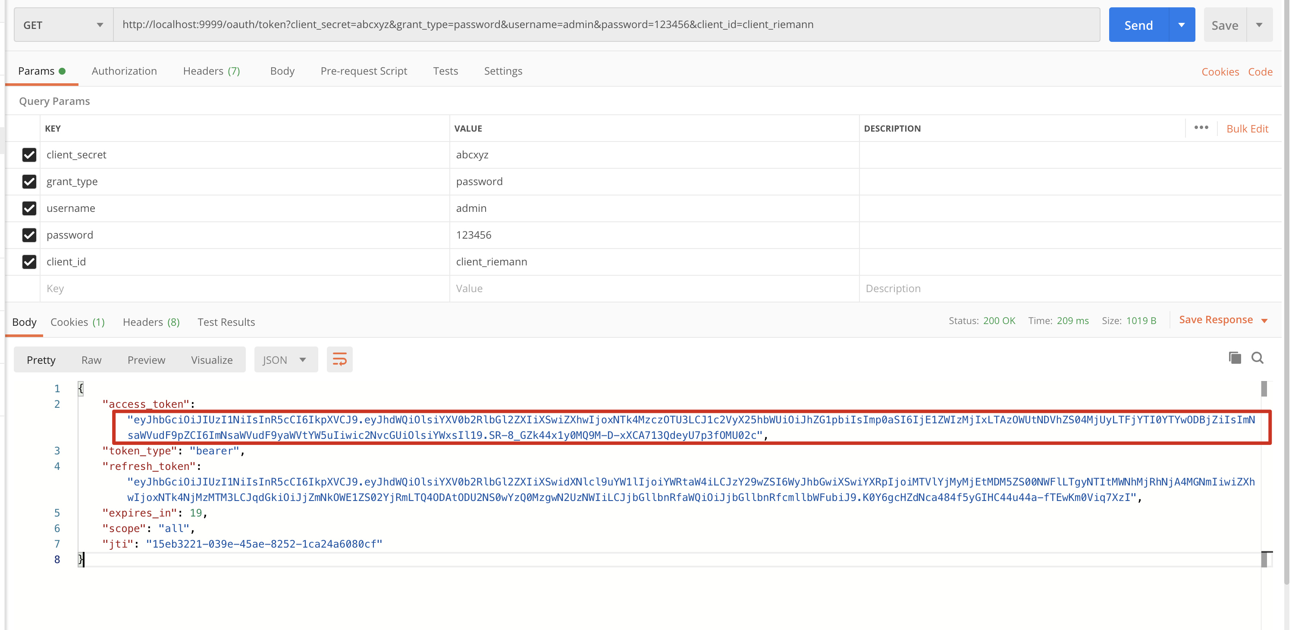Expand the Save button dropdown arrow
The height and width of the screenshot is (630, 1292).
(x=1259, y=25)
